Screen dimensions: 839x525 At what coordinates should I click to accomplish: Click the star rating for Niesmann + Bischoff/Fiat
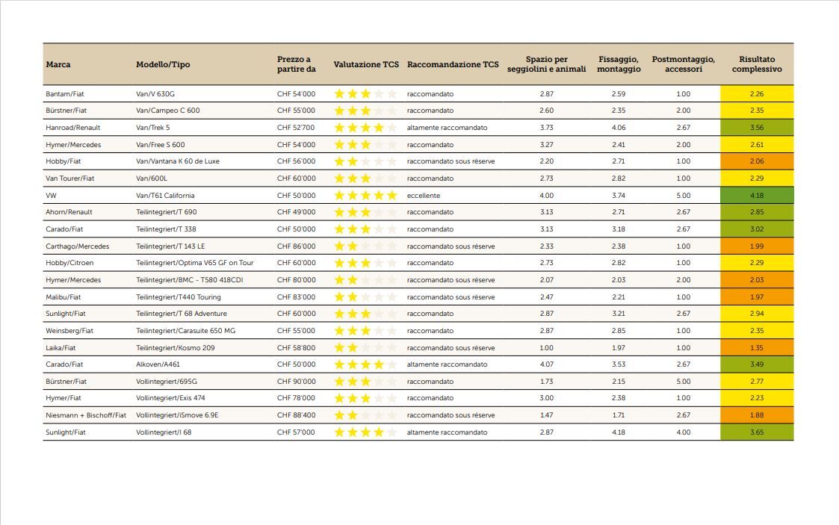tap(365, 415)
